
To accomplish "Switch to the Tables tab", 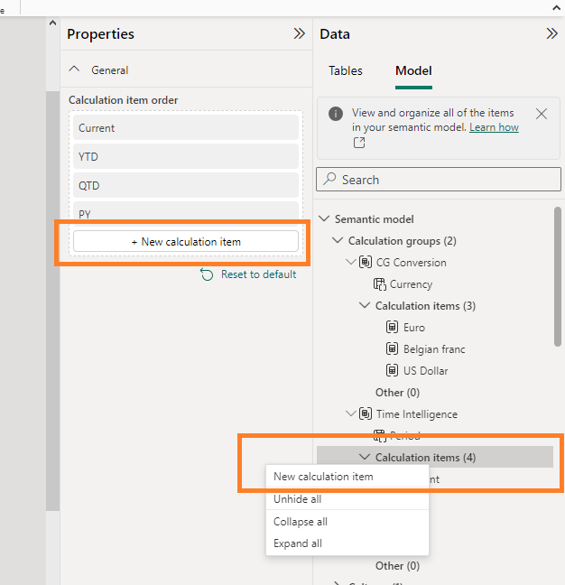I will pyautogui.click(x=346, y=70).
